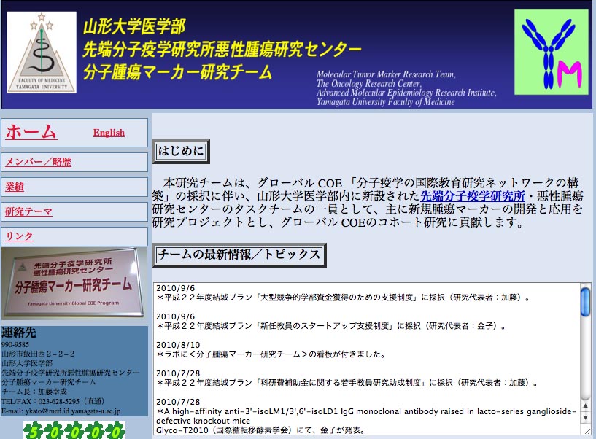
Task: Click the E-mail ykato@med.id.yamagata-u.ac.jp line
Action: (x=61, y=411)
